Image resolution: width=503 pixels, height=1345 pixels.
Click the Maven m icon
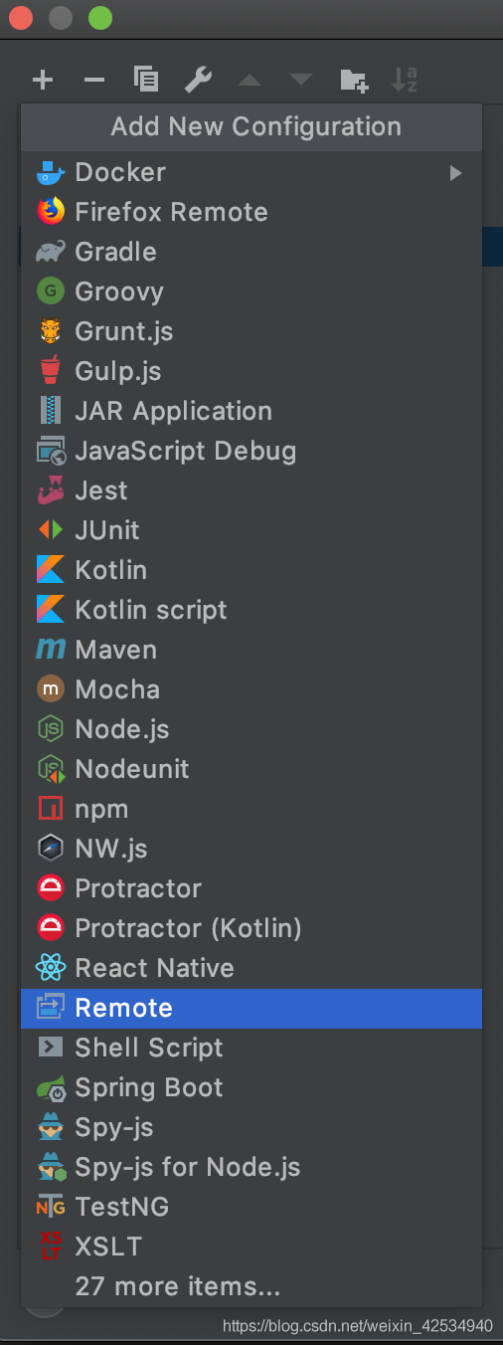tap(51, 650)
